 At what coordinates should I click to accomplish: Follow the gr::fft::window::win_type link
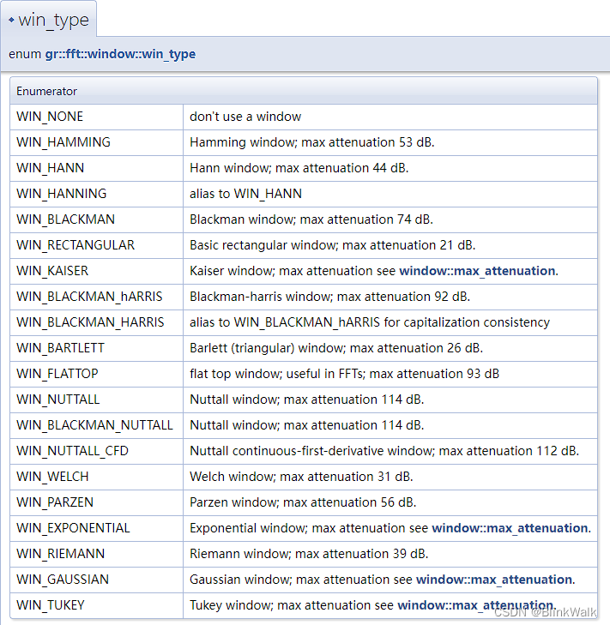(x=120, y=54)
